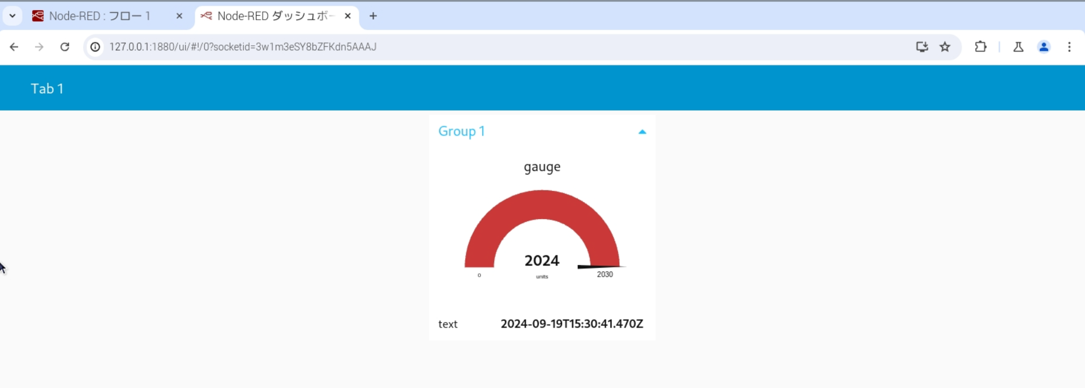Click the Tab 1 dashboard title

point(47,89)
